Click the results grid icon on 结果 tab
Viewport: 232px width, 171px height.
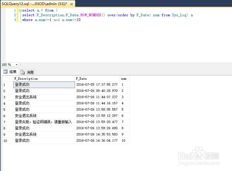click(5, 72)
